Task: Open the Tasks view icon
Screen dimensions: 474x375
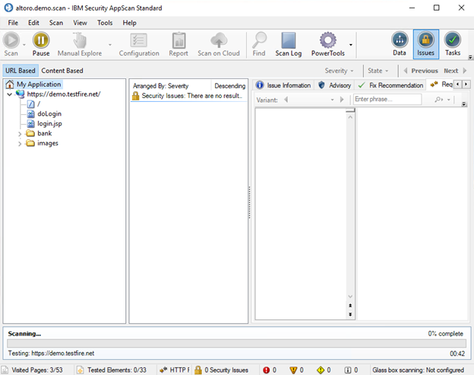Action: tap(453, 40)
